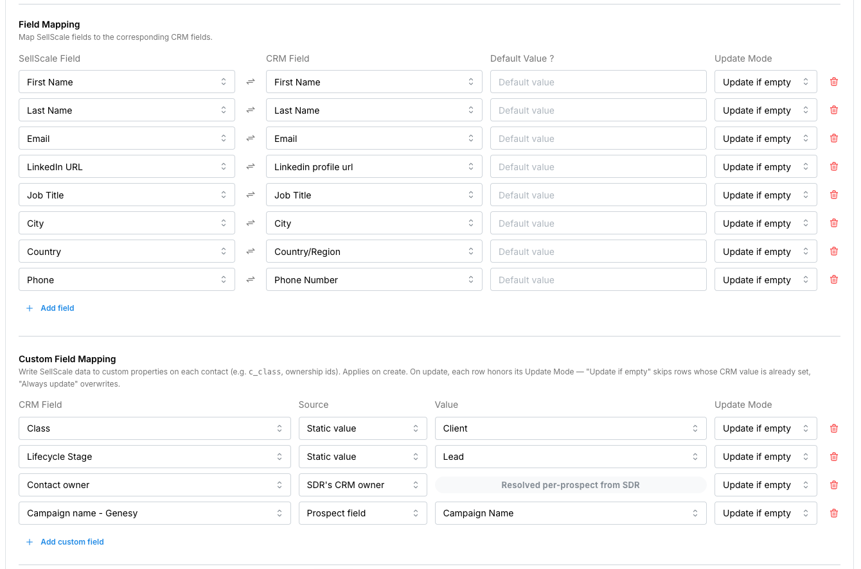
Task: Focus Default value input in Job Title row
Action: point(598,195)
